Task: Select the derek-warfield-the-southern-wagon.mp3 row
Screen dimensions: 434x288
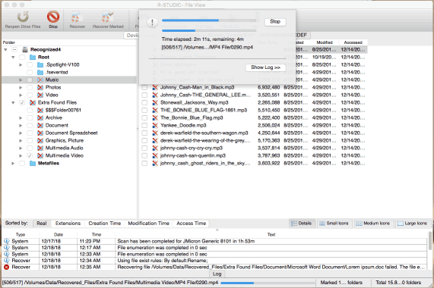Action: tap(253, 133)
